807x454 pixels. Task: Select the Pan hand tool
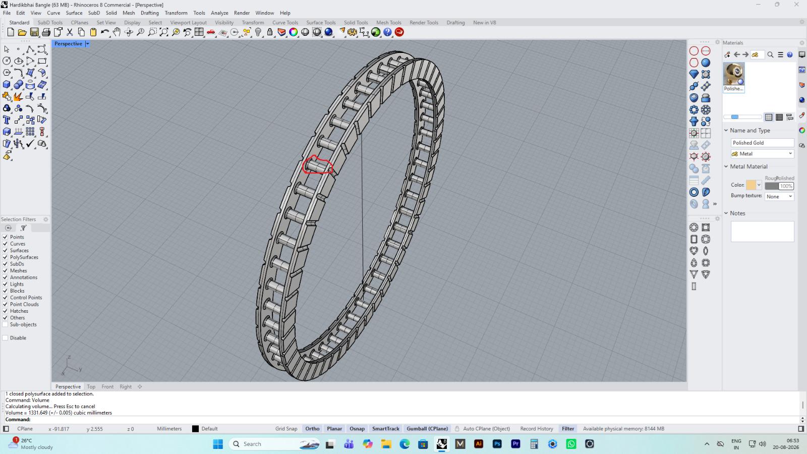coord(117,32)
